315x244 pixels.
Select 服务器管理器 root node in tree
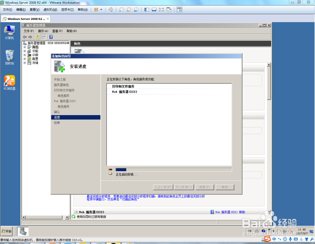pos(46,43)
